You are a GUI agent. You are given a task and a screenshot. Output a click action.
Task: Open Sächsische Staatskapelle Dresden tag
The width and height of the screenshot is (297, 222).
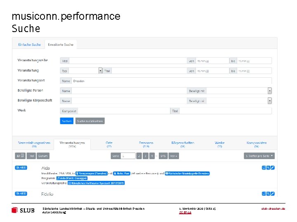click(x=187, y=173)
